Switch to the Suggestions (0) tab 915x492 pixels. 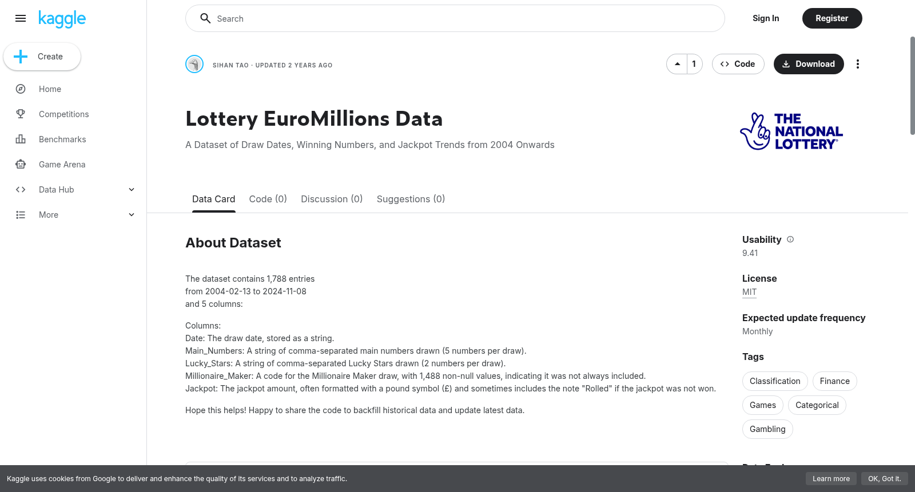pos(411,199)
